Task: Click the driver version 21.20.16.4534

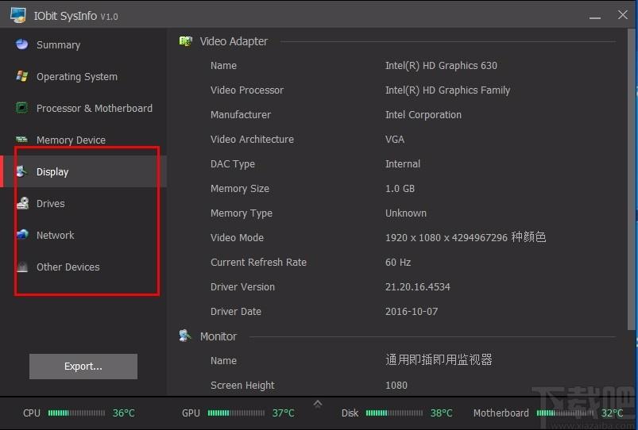Action: click(417, 287)
